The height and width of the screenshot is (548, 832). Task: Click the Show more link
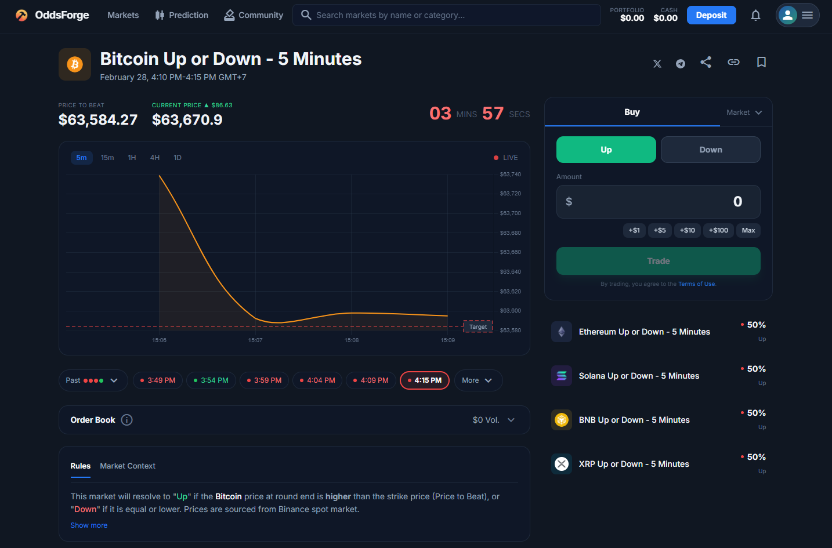click(x=89, y=525)
